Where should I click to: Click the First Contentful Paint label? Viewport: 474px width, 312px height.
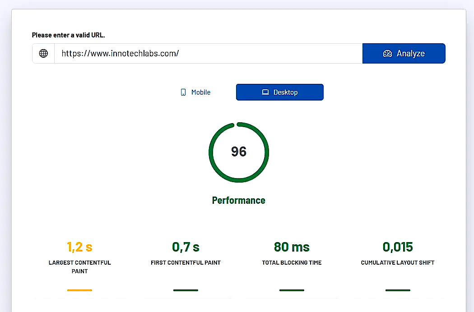[x=186, y=262]
